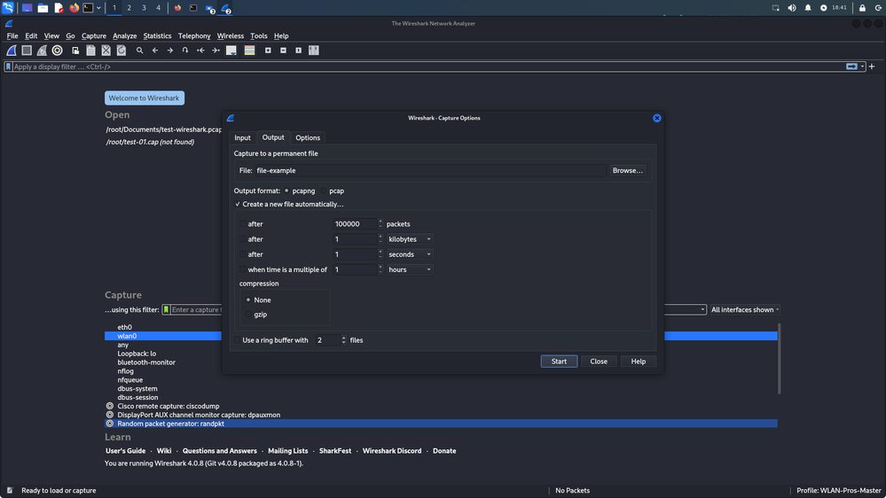Viewport: 886px width, 498px height.
Task: Open capture options gear toolbar icon
Action: pos(57,51)
